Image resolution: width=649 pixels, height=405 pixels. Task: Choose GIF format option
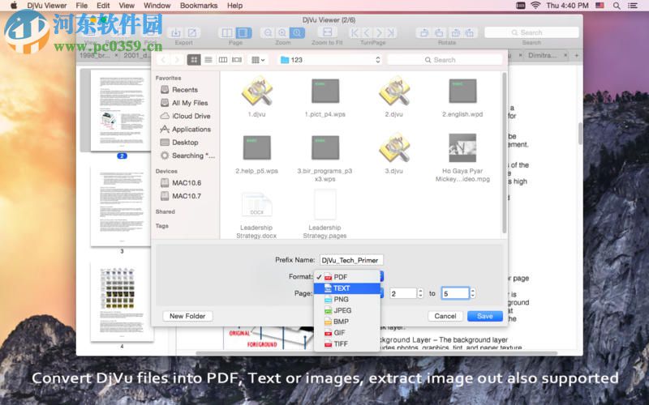coord(347,333)
